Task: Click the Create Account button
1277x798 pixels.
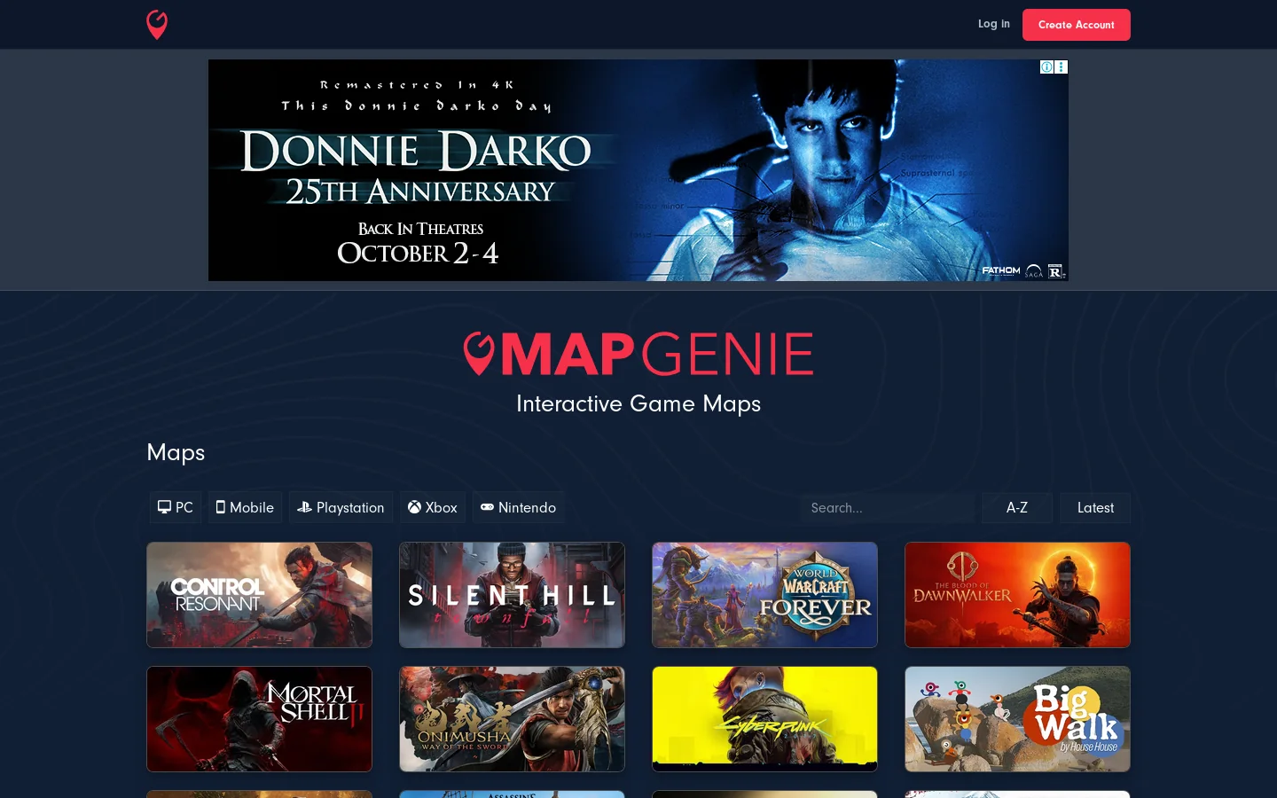Action: pos(1076,25)
